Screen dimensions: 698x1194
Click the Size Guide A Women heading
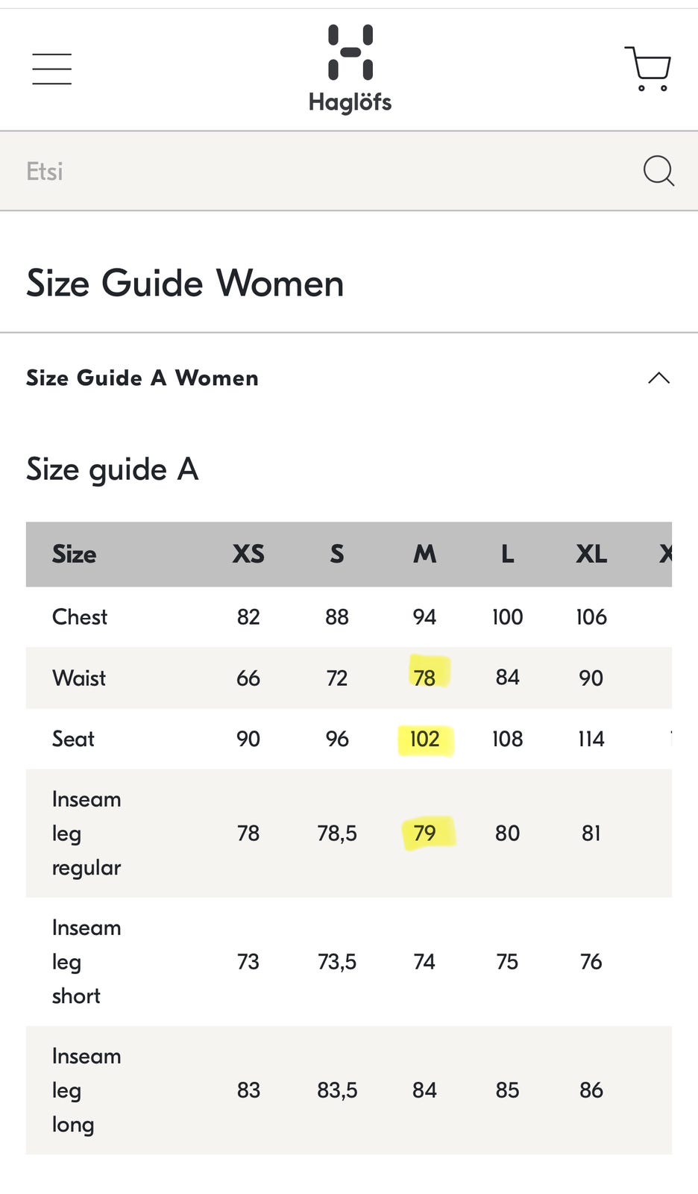pos(142,378)
